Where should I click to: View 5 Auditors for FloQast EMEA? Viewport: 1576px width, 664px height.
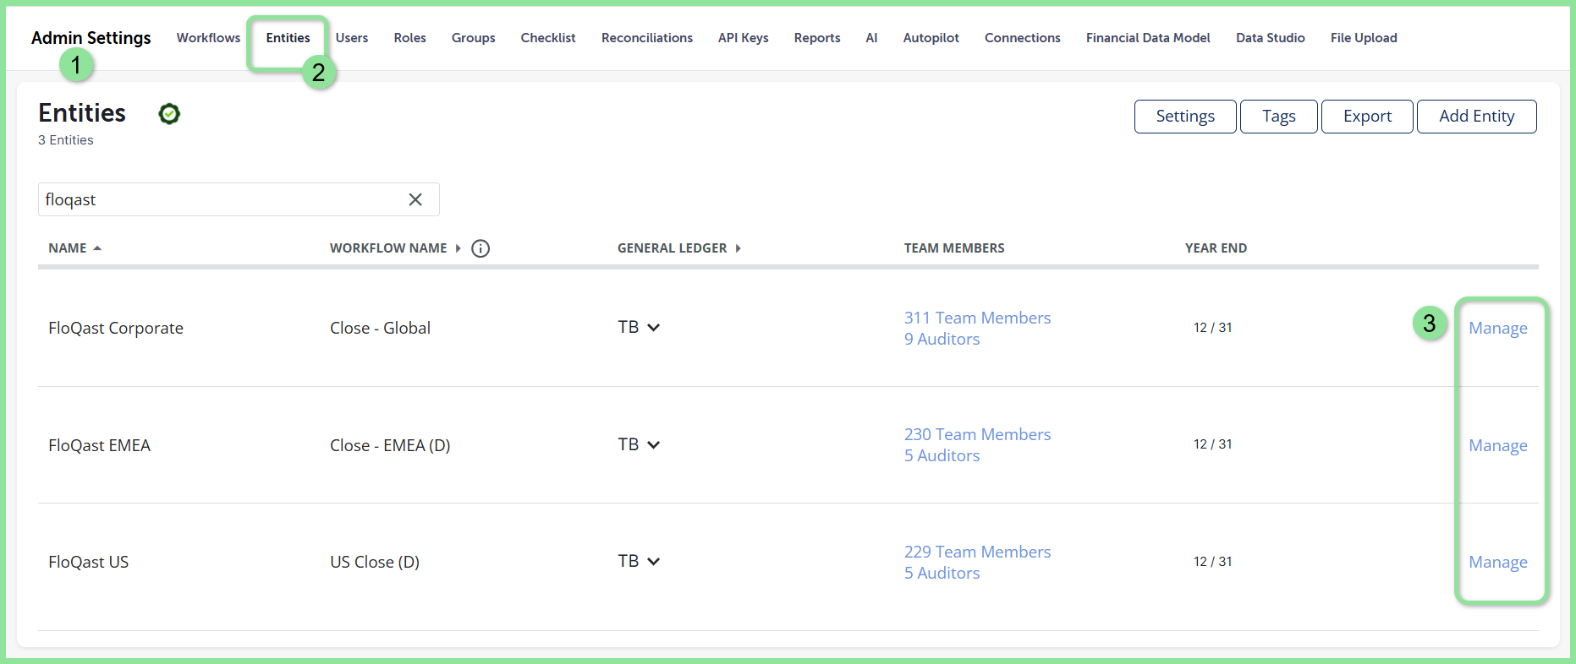click(x=942, y=455)
